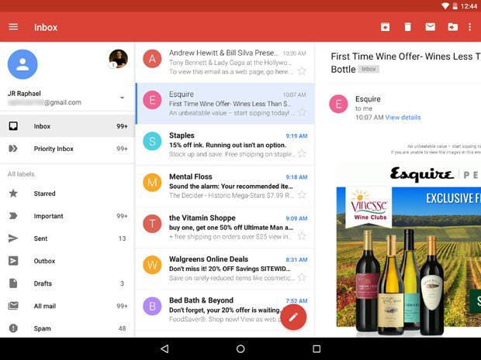The width and height of the screenshot is (481, 360).
Task: Open the Drafts folder
Action: click(x=67, y=283)
